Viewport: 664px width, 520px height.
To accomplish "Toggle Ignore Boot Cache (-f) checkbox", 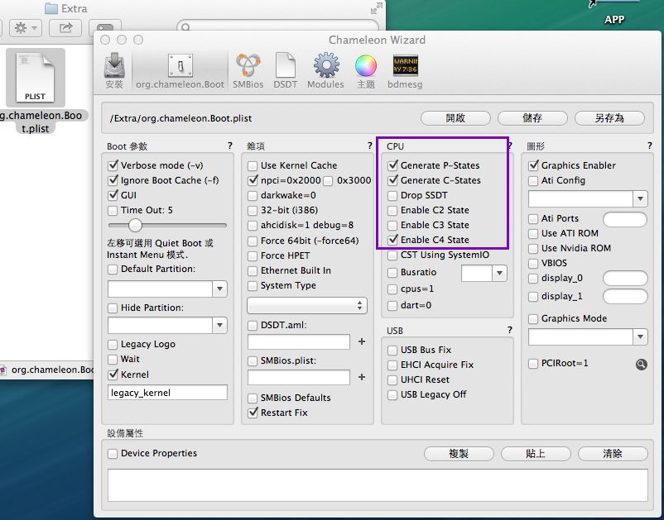I will click(x=113, y=180).
